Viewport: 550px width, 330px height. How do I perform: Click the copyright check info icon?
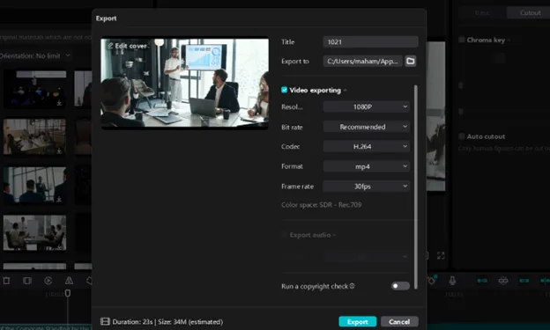tap(352, 286)
